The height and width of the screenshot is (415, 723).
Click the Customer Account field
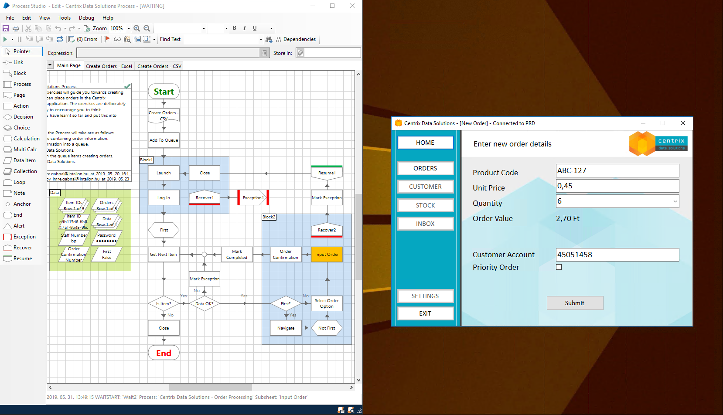[617, 255]
